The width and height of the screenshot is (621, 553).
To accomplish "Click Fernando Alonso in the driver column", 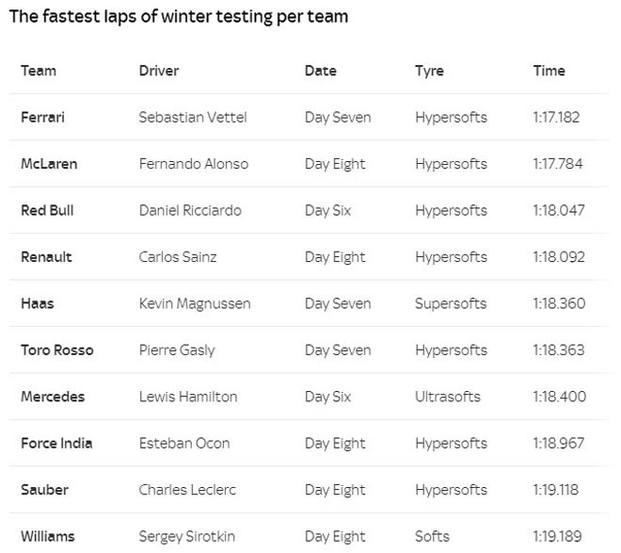I will 194,164.
